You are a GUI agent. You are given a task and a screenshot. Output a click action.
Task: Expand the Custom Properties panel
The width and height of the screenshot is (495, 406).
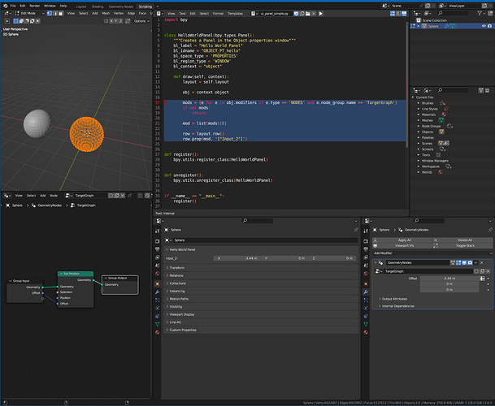tap(261, 330)
